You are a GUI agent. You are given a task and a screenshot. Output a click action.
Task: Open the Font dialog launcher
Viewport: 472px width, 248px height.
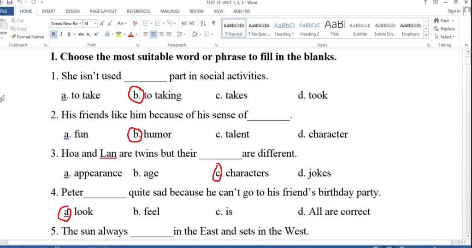(137, 45)
